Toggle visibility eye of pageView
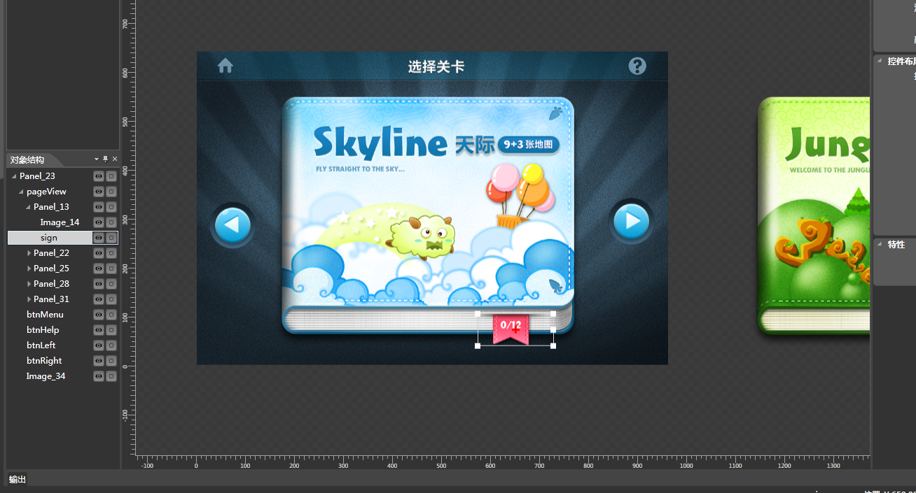 pyautogui.click(x=99, y=192)
